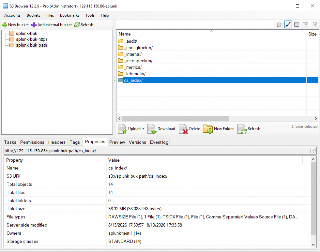
Task: Click the Owners value splunk-test-1 (14)
Action: click(x=125, y=233)
